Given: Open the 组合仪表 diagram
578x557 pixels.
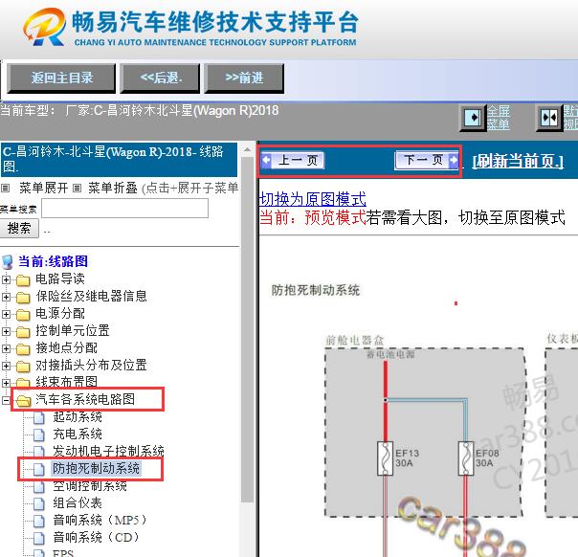Looking at the screenshot, I should (x=78, y=502).
